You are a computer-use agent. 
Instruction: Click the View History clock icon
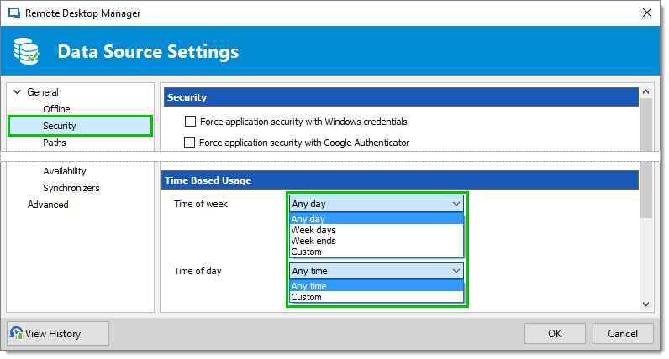(16, 333)
